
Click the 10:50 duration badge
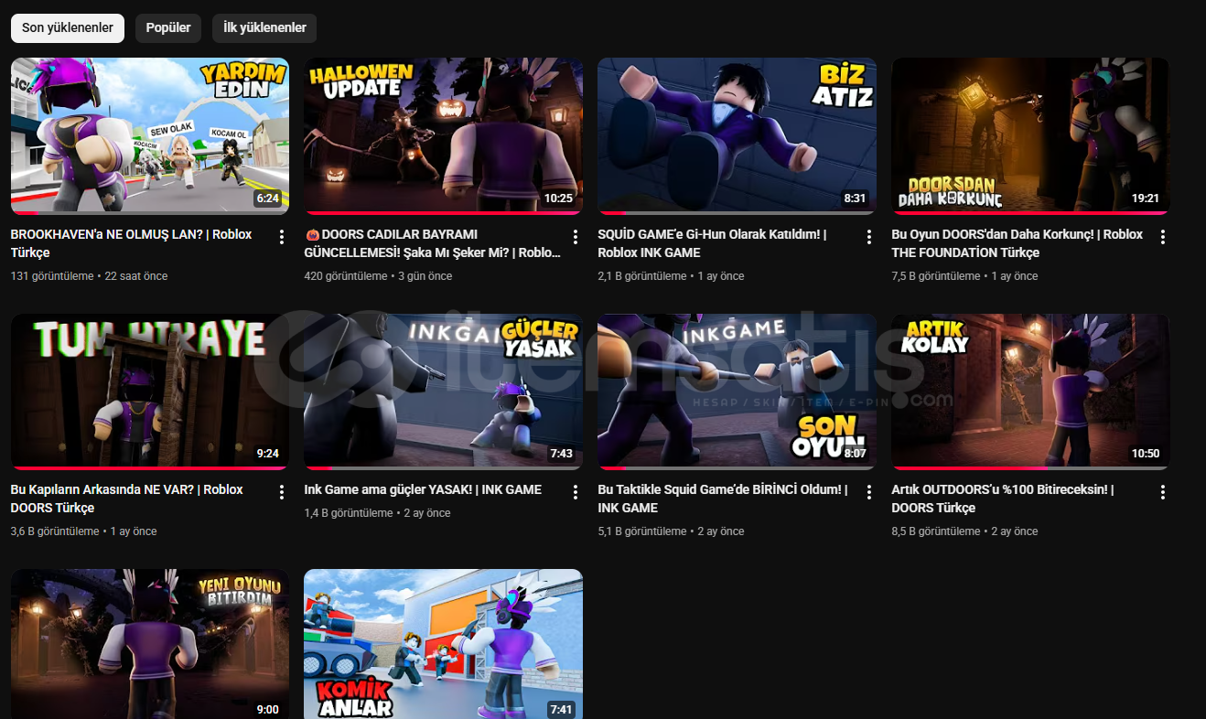point(1146,454)
